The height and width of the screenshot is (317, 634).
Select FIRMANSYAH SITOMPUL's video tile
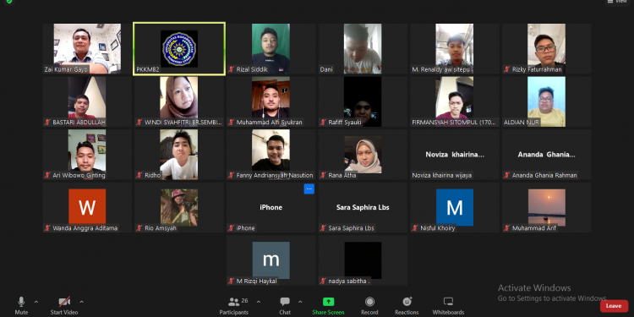(x=455, y=102)
